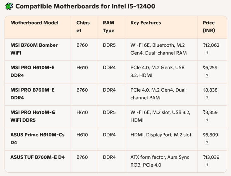Open citation badge under ₹6,259 price
This screenshot has width=231, height=176.
click(207, 75)
